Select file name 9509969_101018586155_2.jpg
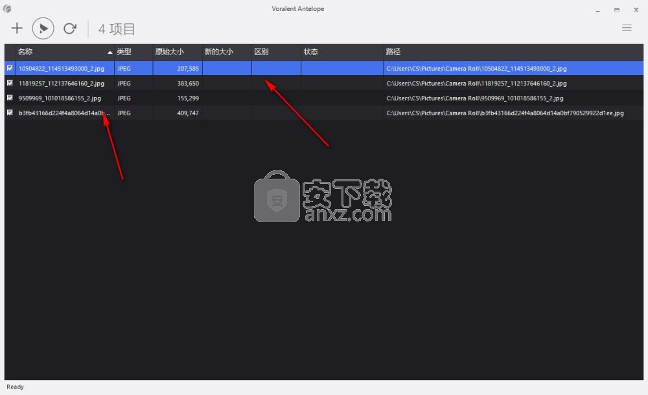The height and width of the screenshot is (395, 648). 60,98
